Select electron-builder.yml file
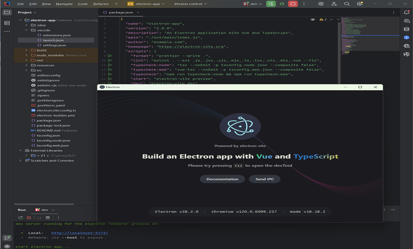Viewport: 413px width, 249px height. (56, 116)
